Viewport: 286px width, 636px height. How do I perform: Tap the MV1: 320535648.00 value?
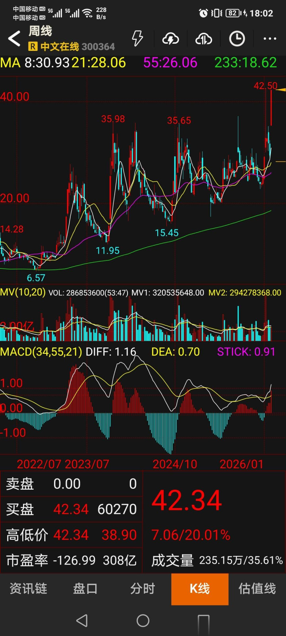click(x=168, y=293)
